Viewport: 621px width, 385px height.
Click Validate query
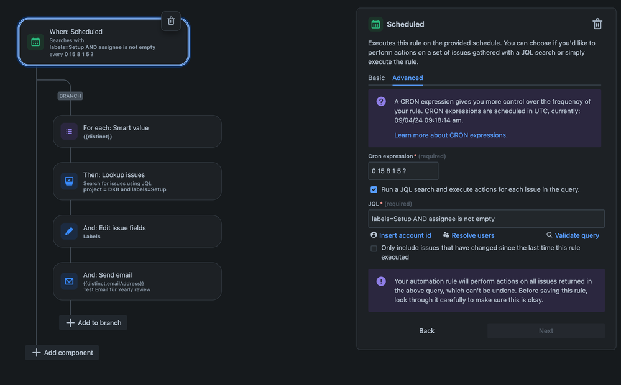576,235
